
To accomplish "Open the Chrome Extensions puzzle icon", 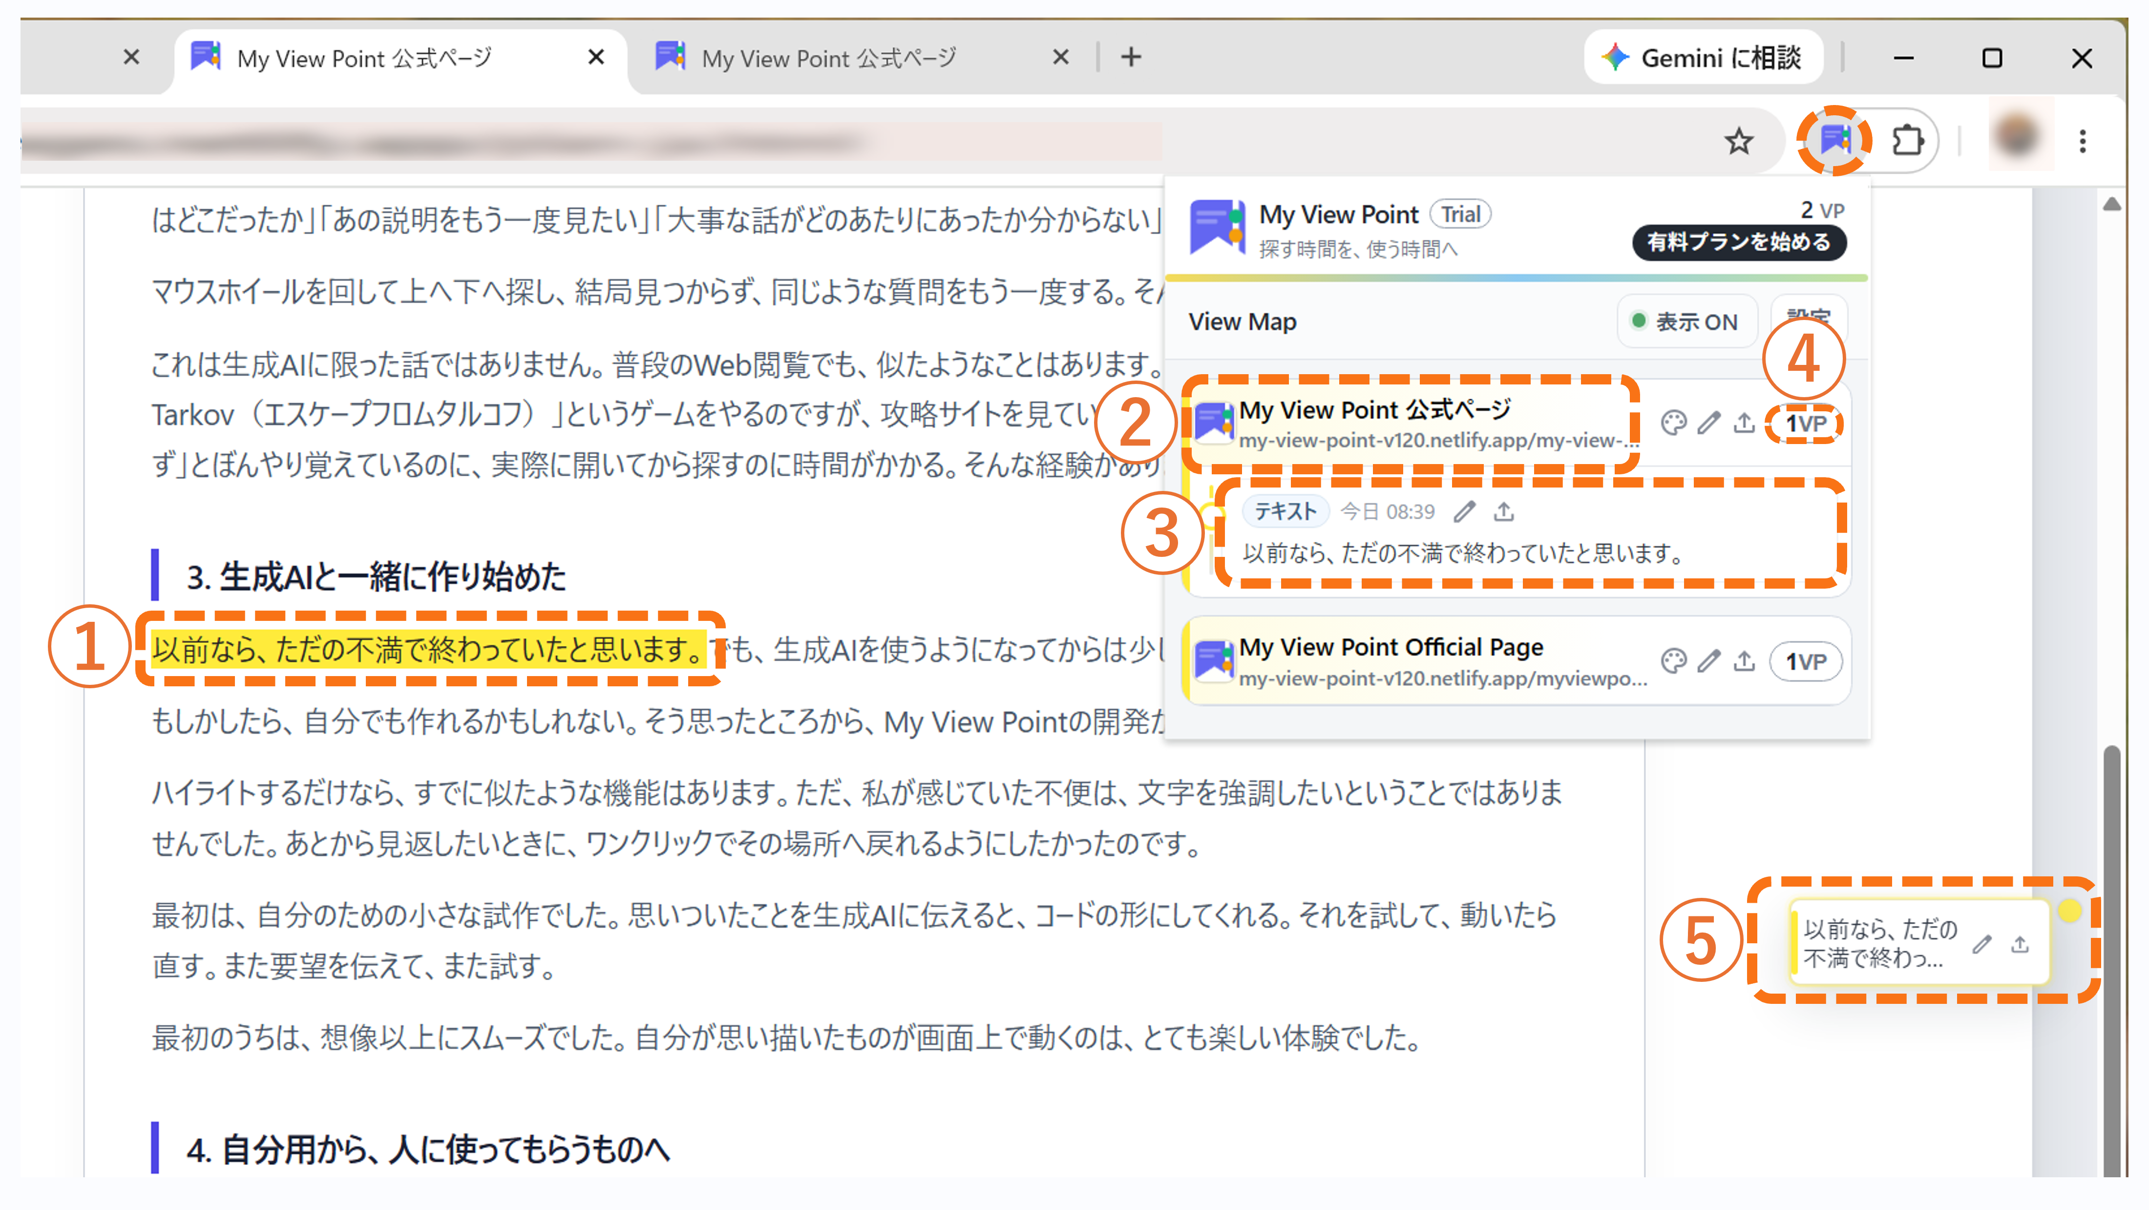I will [x=1907, y=140].
